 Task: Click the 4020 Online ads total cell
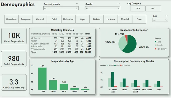(x=89, y=38)
